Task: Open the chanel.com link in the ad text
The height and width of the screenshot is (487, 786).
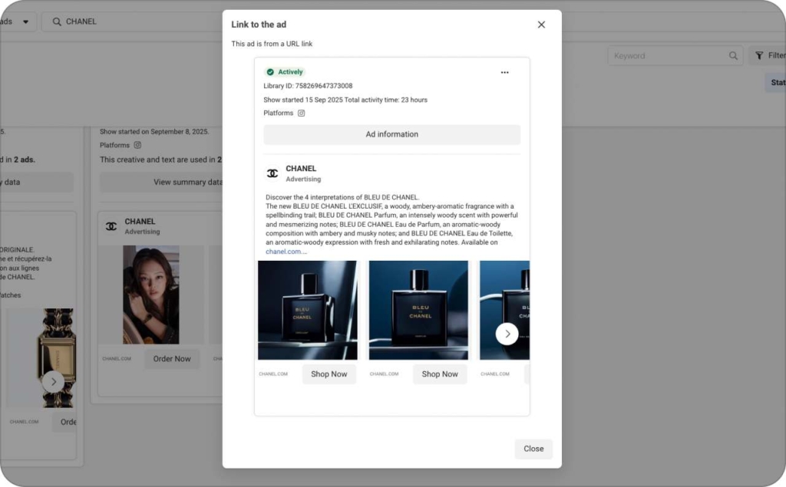Action: tap(284, 252)
